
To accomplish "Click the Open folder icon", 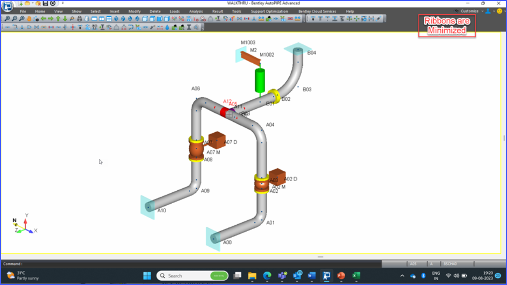I will pos(27,3).
